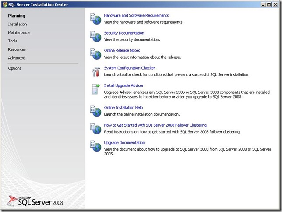Maximize the SQL Server Installation Center window
This screenshot has height=212, width=282.
269,4
